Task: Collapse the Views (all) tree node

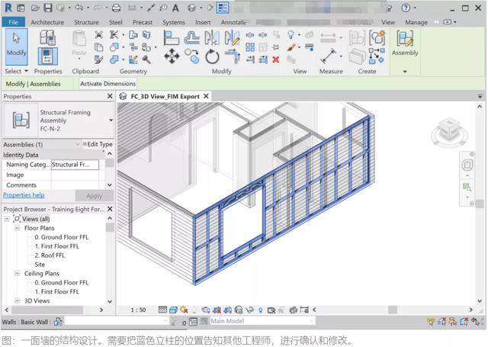Action: pyautogui.click(x=8, y=219)
